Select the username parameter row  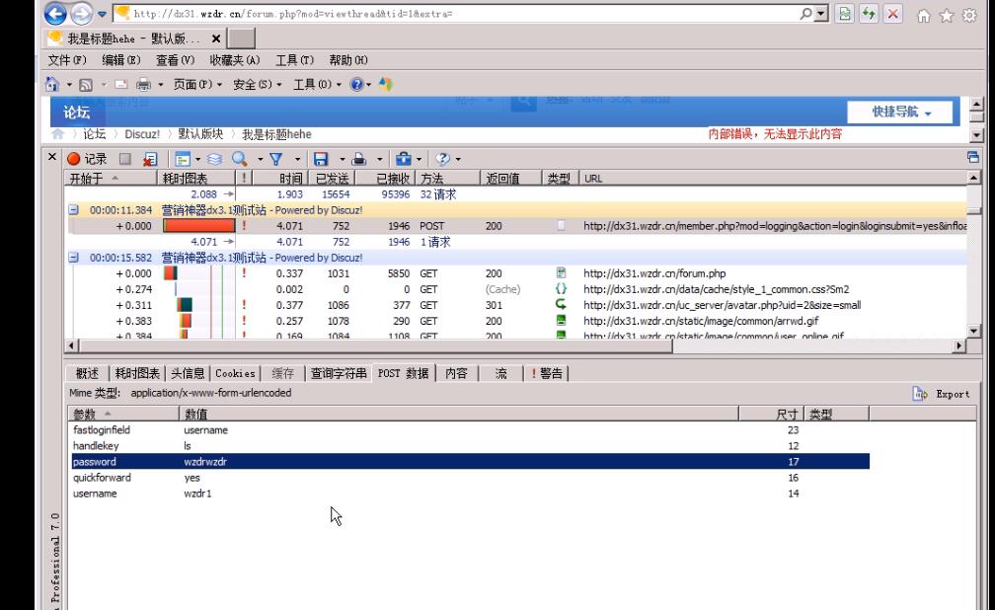click(x=95, y=494)
